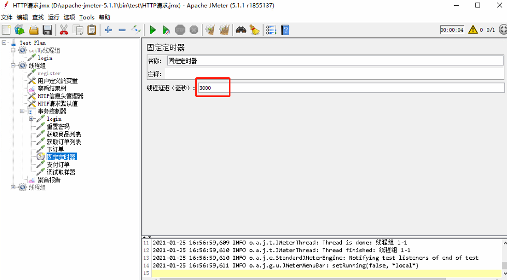The width and height of the screenshot is (507, 280).
Task: Open the 运行 menu
Action: point(54,17)
